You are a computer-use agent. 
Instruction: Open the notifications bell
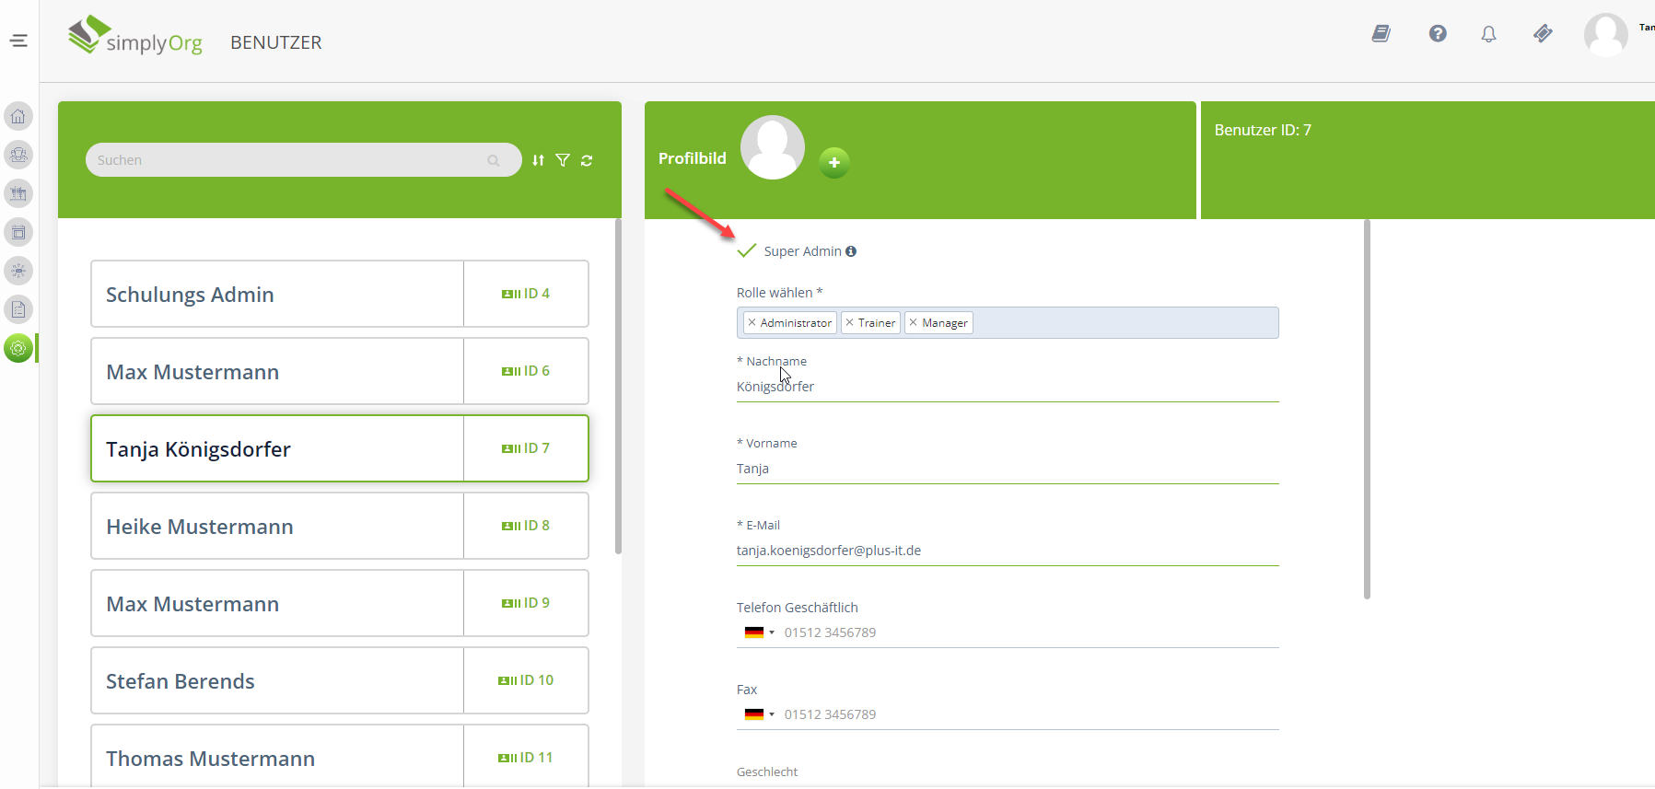1488,34
